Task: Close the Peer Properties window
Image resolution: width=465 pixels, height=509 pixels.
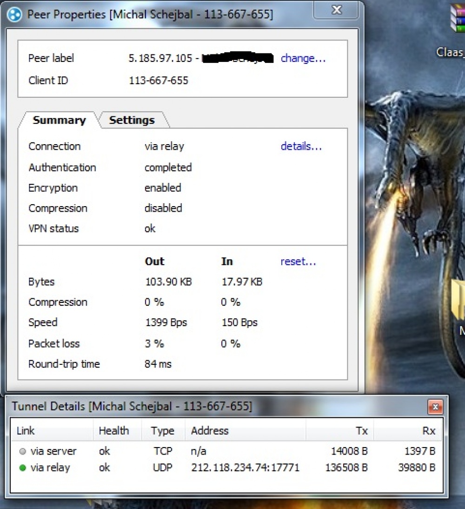Action: coord(337,10)
